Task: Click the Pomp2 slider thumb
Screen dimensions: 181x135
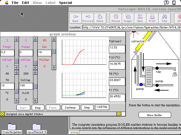Action: 35,63
